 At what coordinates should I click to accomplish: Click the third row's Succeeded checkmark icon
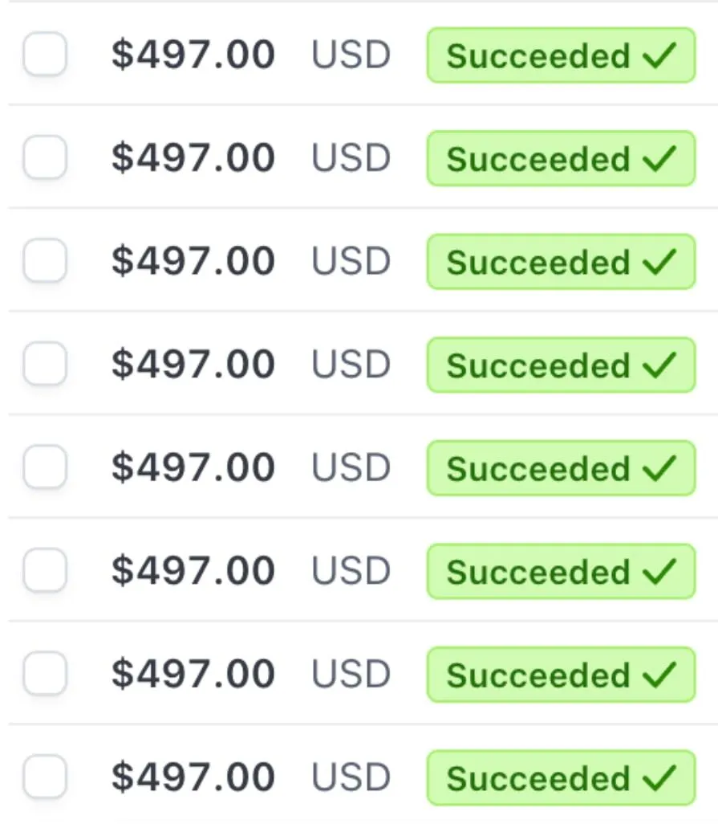[x=659, y=262]
